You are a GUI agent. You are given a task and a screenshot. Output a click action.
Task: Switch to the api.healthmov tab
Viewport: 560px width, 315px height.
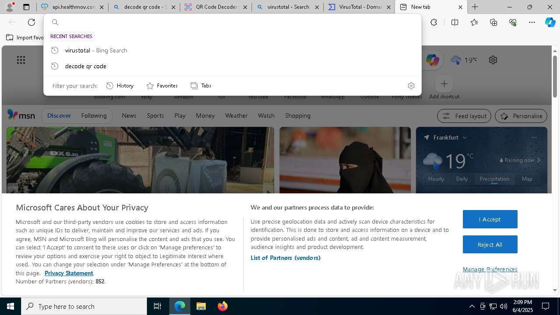coord(73,7)
